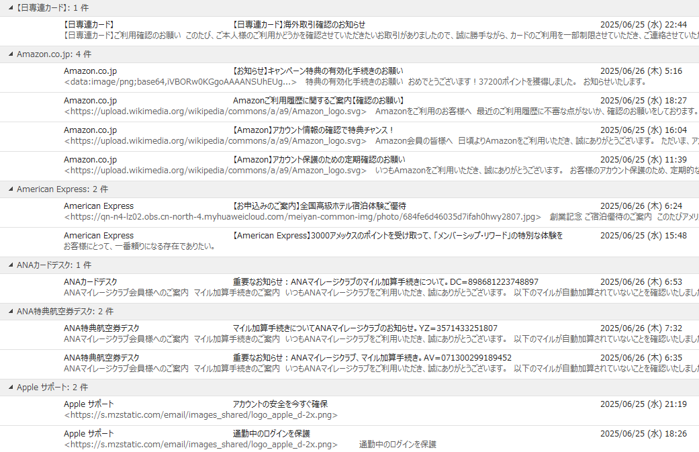Select sender Apple サポート on the 18:26 email
The width and height of the screenshot is (699, 452).
click(x=89, y=433)
